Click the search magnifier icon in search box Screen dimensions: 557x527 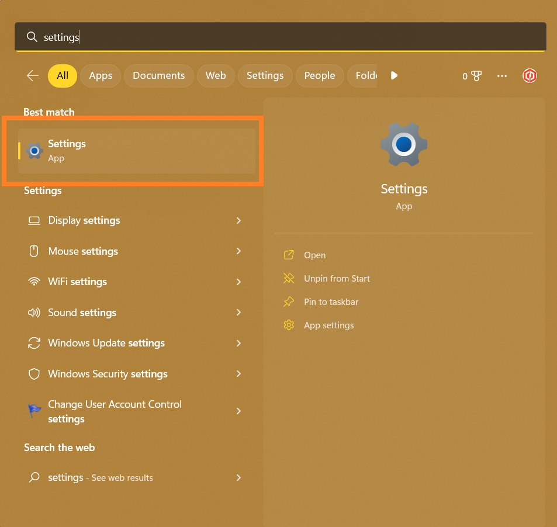pos(32,37)
